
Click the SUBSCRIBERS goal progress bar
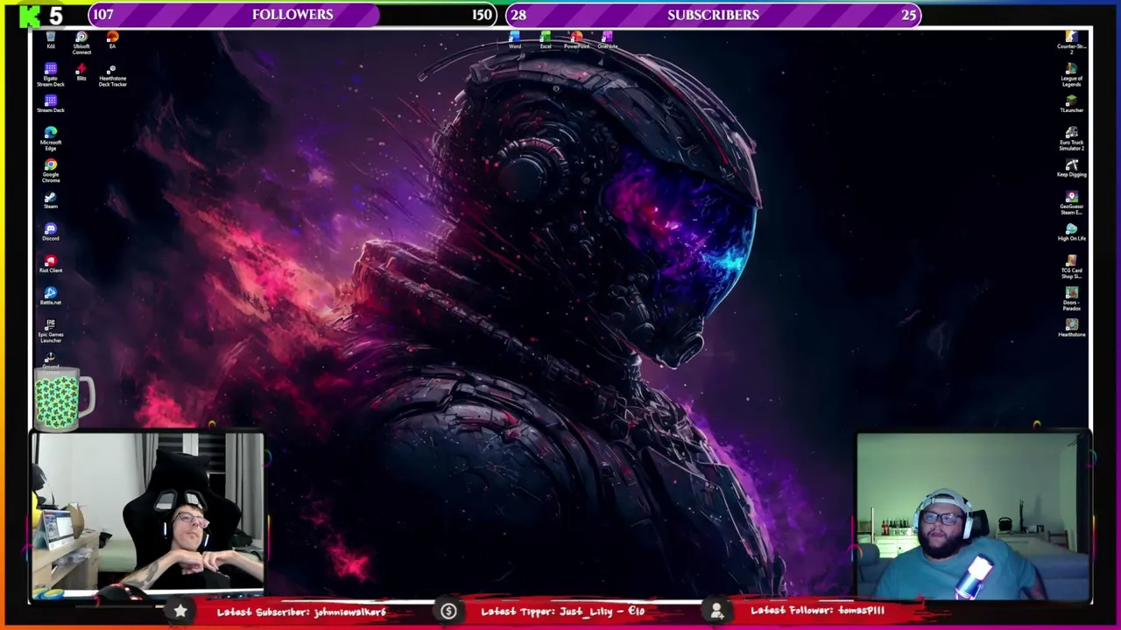[713, 15]
